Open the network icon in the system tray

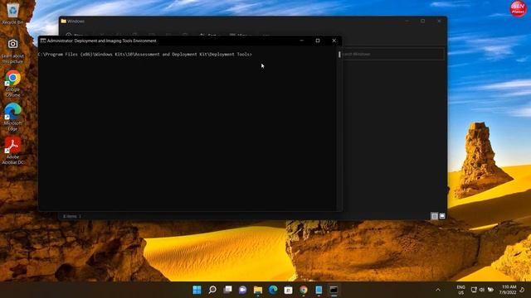(x=474, y=290)
